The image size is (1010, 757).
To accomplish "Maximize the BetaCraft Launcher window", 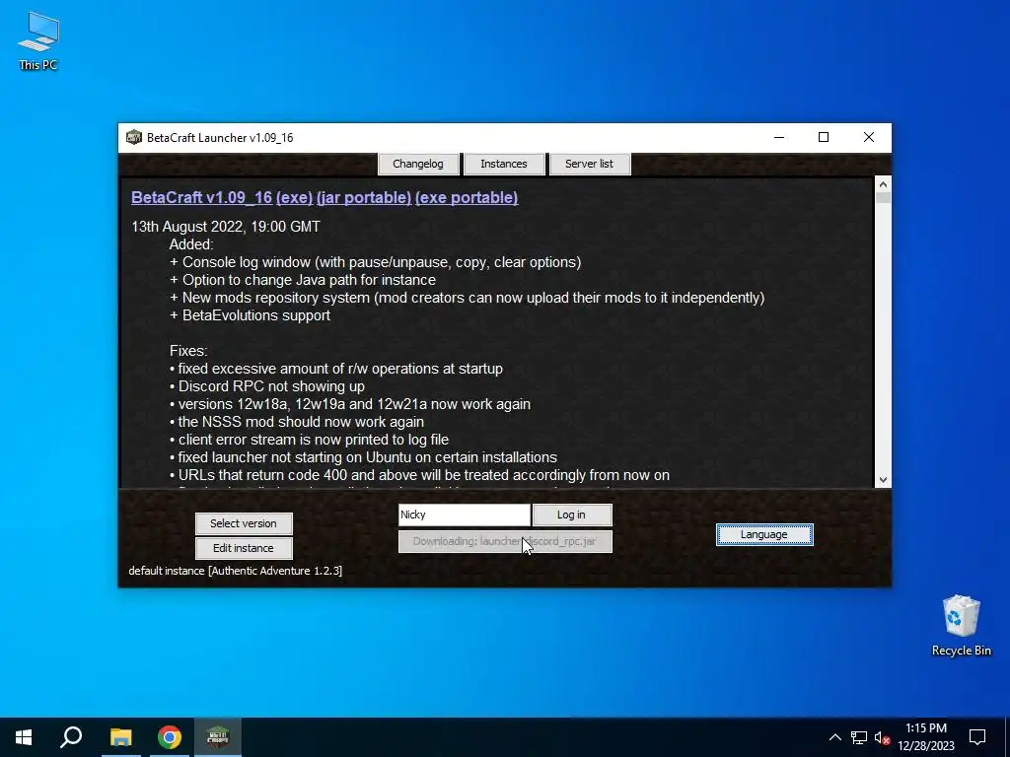I will pyautogui.click(x=824, y=137).
